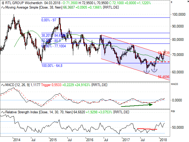Click the red horizontal line in the RSI panel
189x142 pixels.
click(x=147, y=129)
